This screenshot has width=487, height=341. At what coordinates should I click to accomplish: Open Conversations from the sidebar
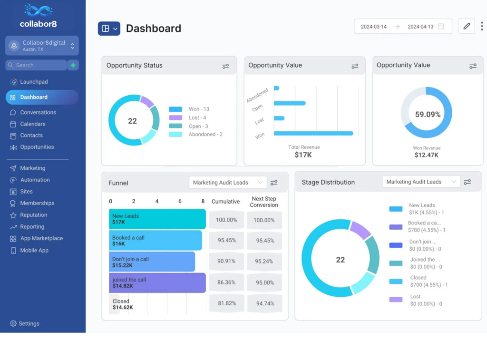pyautogui.click(x=38, y=112)
